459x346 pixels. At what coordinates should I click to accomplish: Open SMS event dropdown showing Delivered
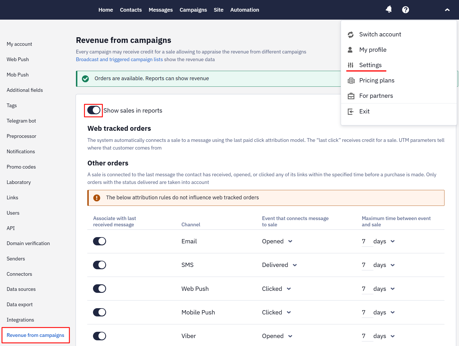pos(280,265)
